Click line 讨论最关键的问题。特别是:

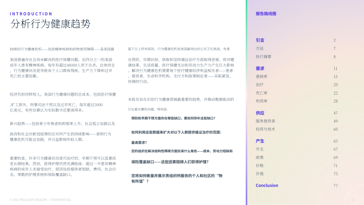tap(148, 109)
